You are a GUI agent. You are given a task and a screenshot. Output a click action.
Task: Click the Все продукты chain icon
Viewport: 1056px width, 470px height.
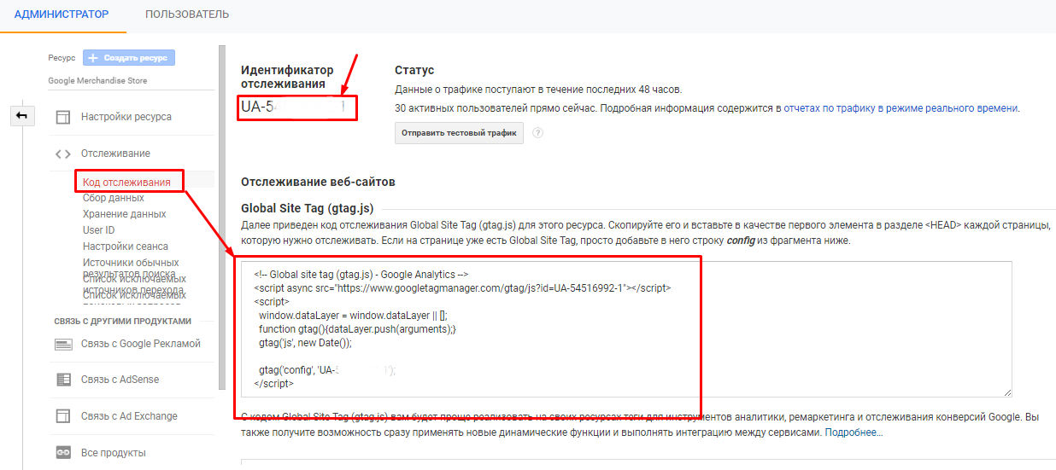[63, 452]
